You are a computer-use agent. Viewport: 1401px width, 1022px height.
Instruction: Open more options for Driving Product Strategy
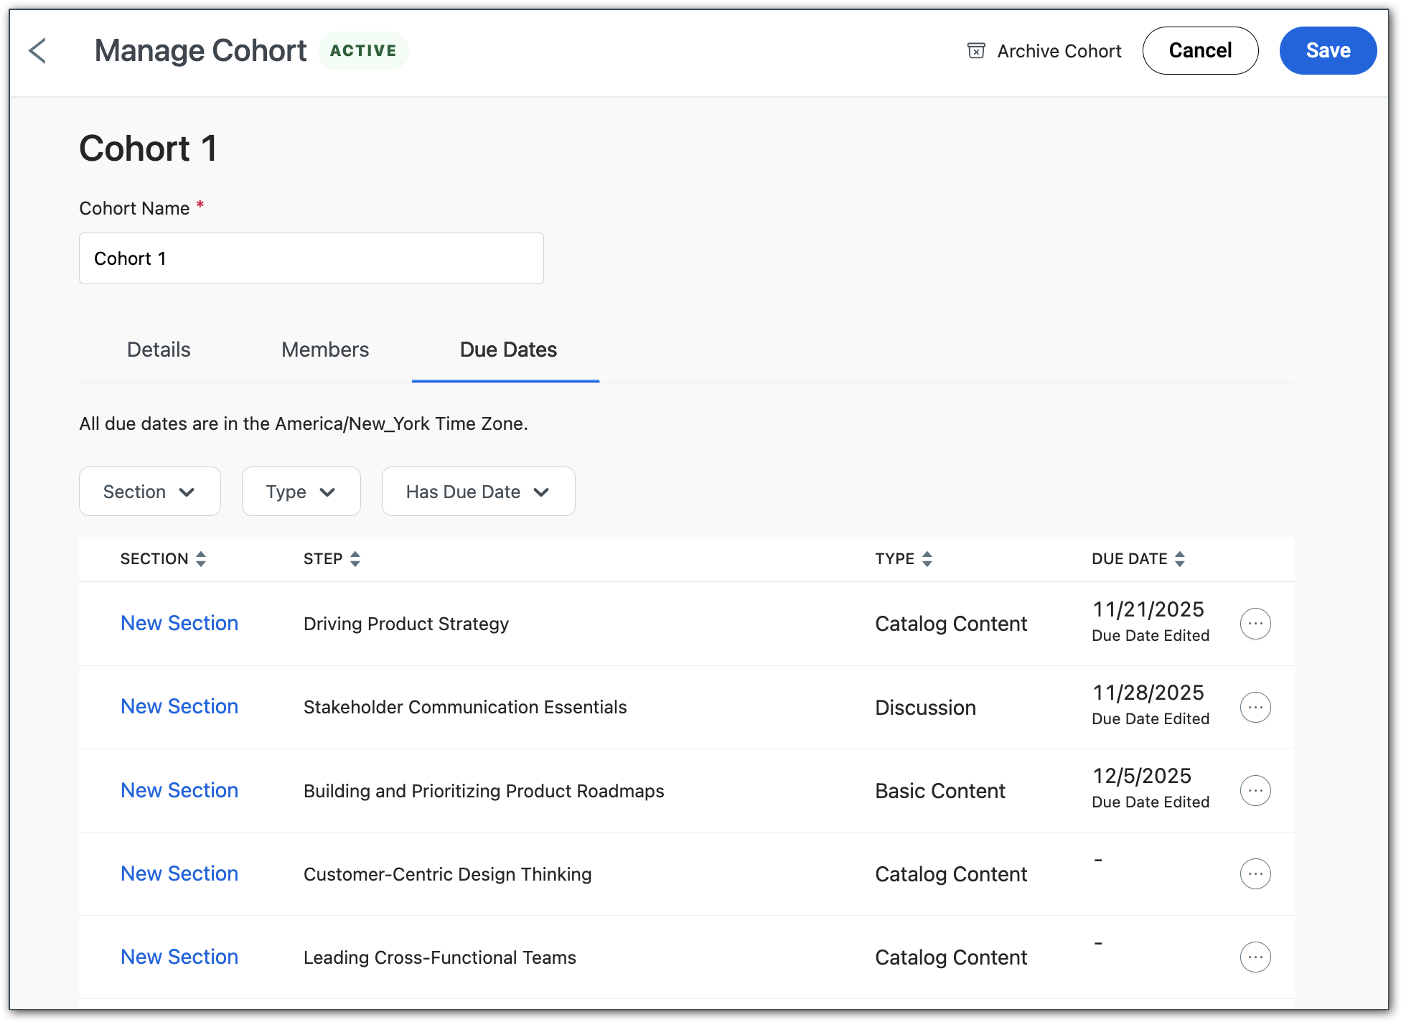(x=1255, y=624)
